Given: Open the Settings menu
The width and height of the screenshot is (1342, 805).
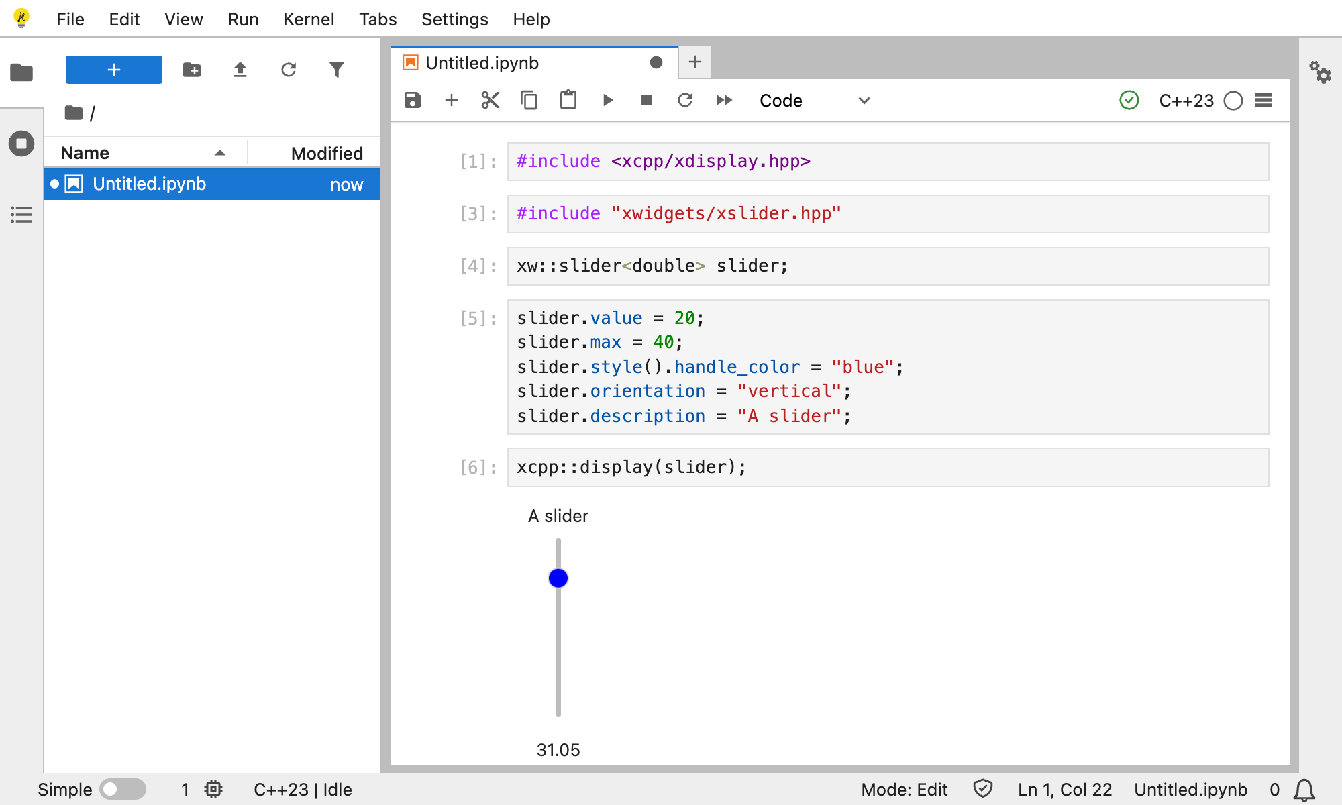Looking at the screenshot, I should (455, 19).
